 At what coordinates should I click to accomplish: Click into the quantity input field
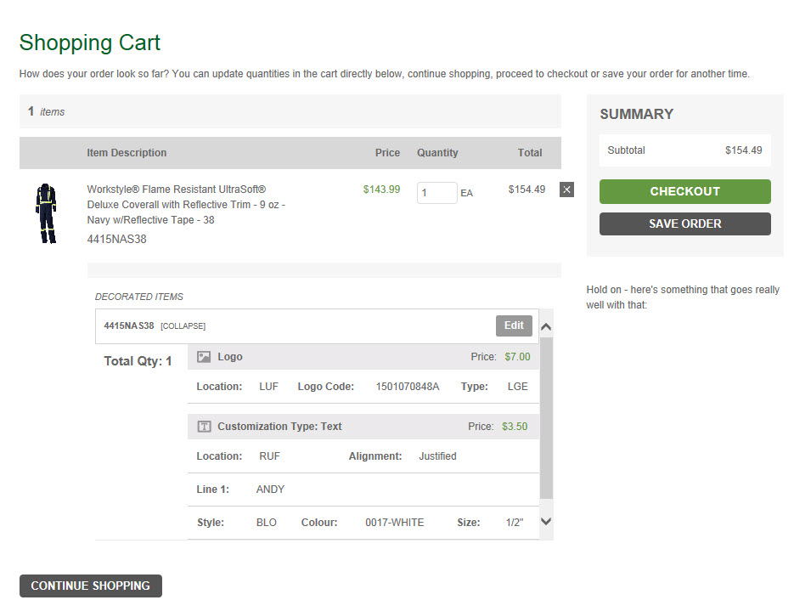[x=436, y=193]
